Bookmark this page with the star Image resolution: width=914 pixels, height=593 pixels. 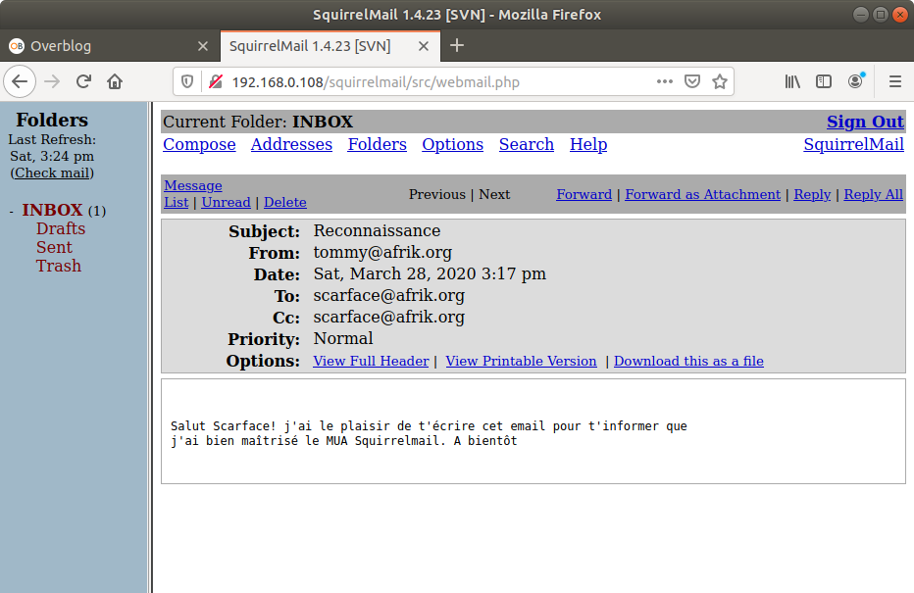(720, 81)
